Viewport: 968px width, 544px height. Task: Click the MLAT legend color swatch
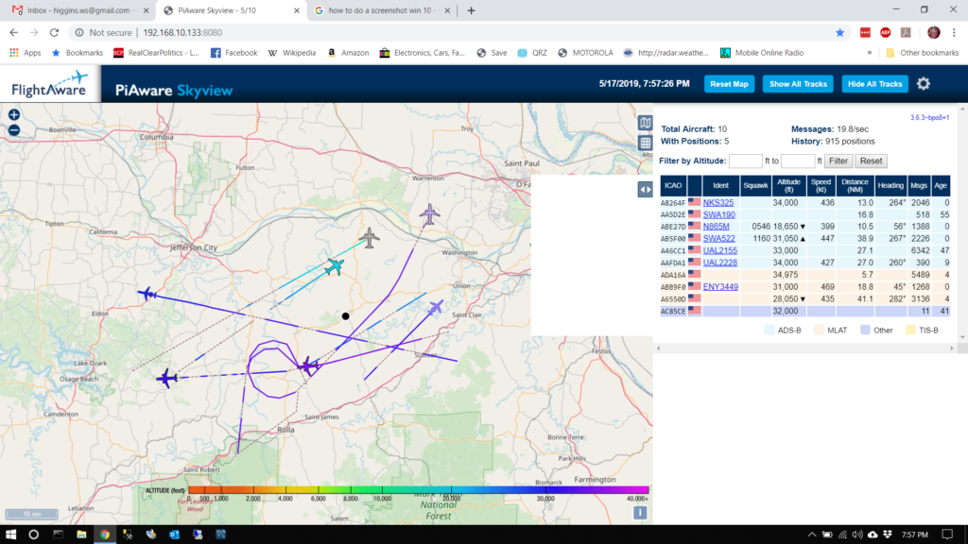(x=820, y=331)
